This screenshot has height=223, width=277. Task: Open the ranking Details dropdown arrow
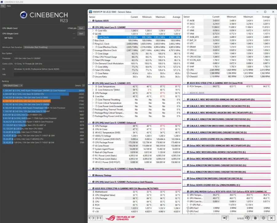pyautogui.click(x=83, y=86)
